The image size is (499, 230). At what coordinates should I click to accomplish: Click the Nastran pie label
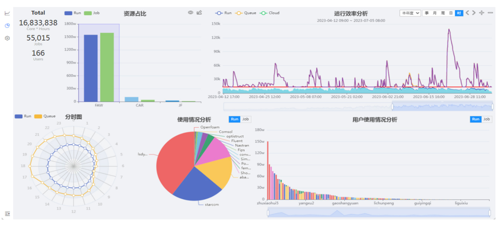tap(242, 145)
